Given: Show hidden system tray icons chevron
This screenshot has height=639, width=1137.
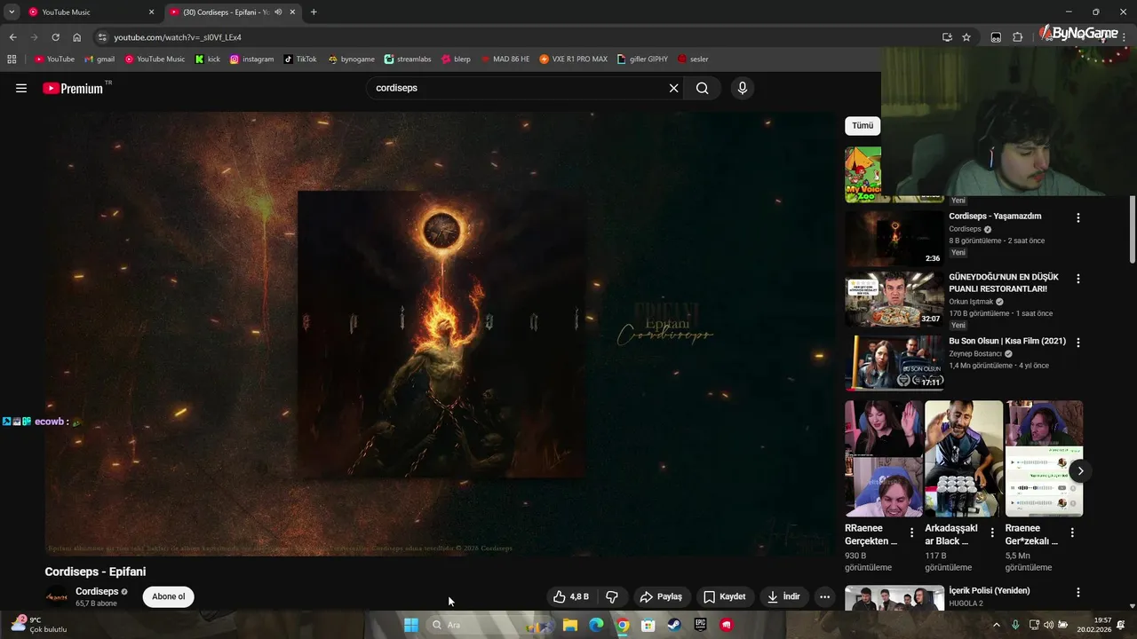Looking at the screenshot, I should (996, 625).
